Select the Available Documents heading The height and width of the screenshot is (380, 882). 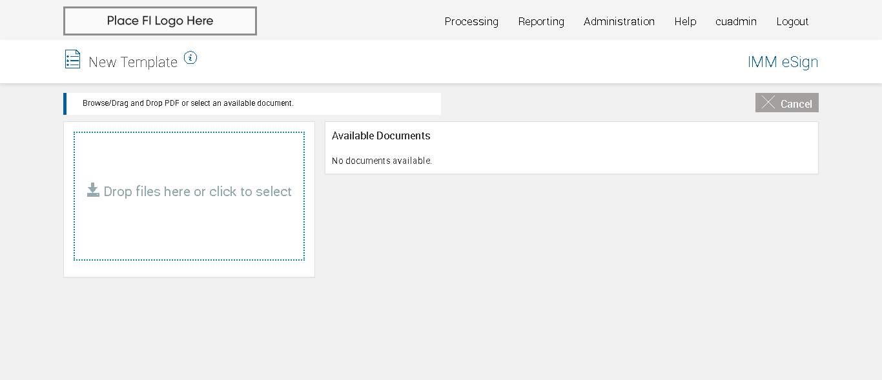tap(381, 135)
